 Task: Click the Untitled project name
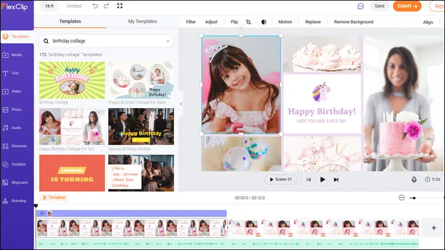click(74, 6)
